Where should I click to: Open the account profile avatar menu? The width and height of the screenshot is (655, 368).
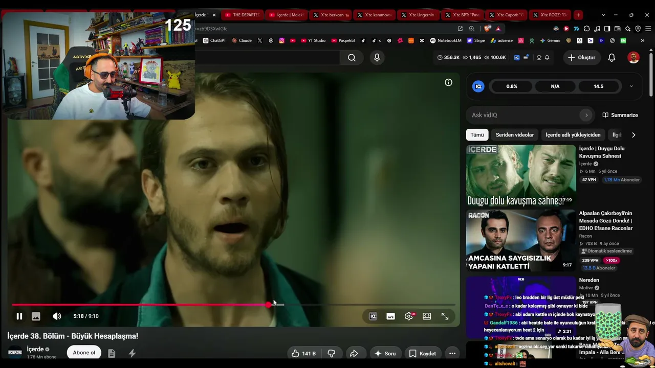click(x=634, y=58)
